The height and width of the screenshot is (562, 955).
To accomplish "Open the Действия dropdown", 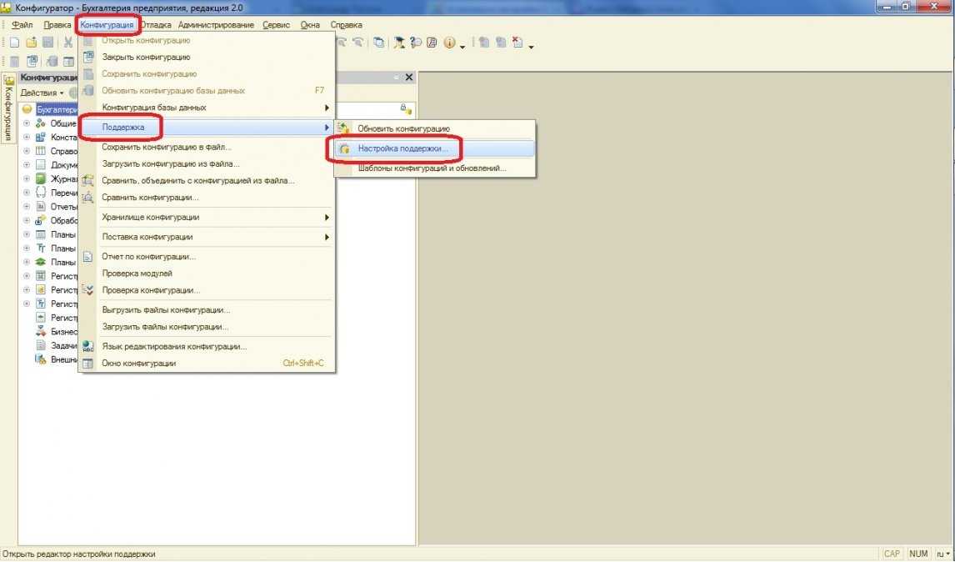I will [42, 93].
